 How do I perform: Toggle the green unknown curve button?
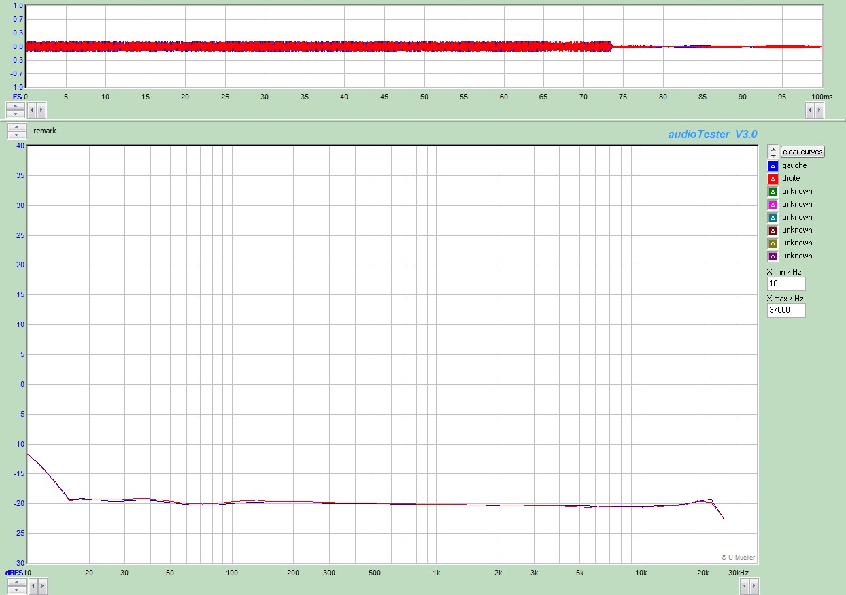(773, 192)
